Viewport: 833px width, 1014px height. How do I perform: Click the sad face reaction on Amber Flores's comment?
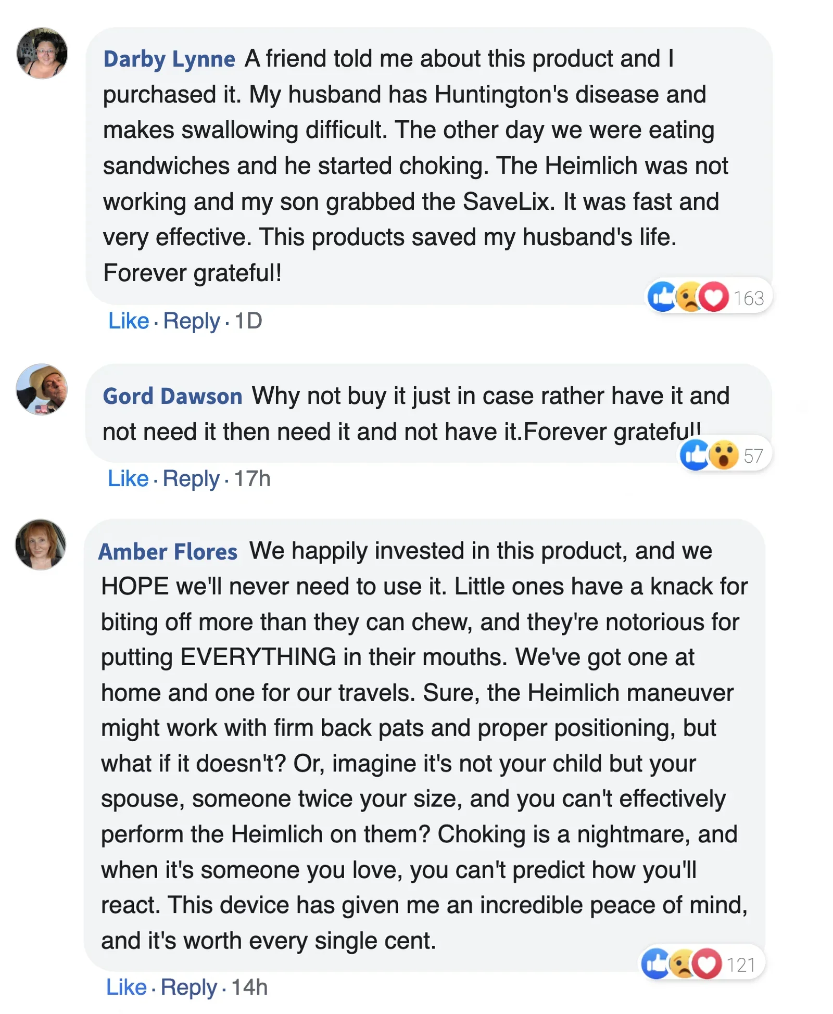point(681,964)
